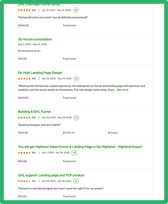Image resolution: width=168 pixels, height=204 pixels.
Task: Share the Building A GHL Funnel review
Action: (x=76, y=118)
